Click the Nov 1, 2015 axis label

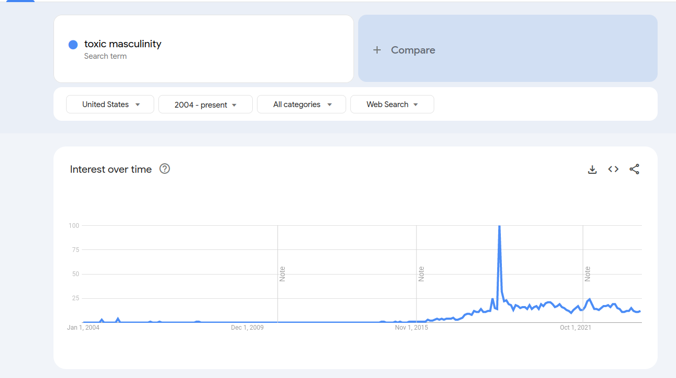412,328
